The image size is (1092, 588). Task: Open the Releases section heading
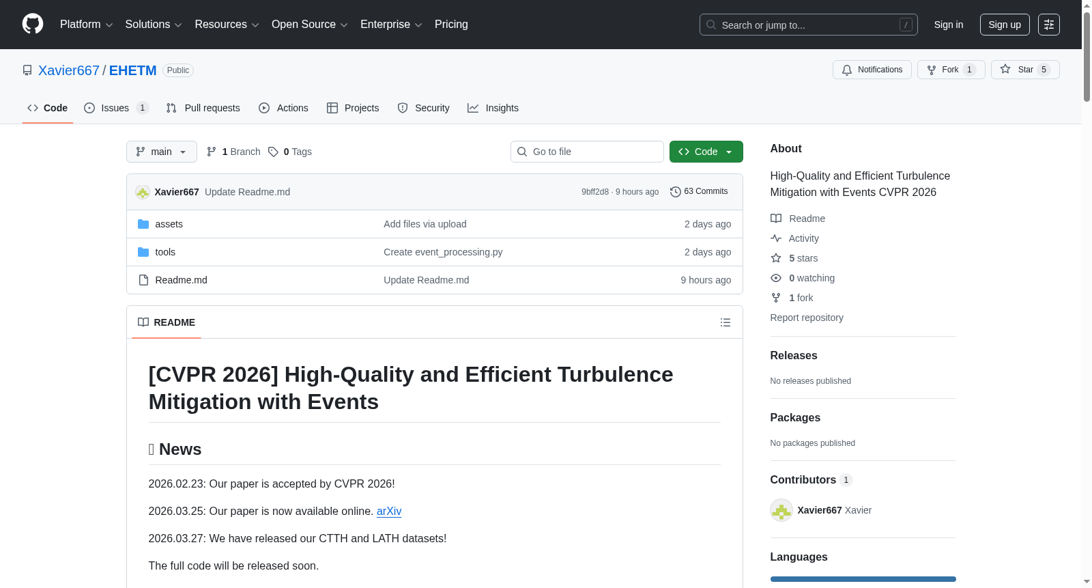tap(794, 355)
